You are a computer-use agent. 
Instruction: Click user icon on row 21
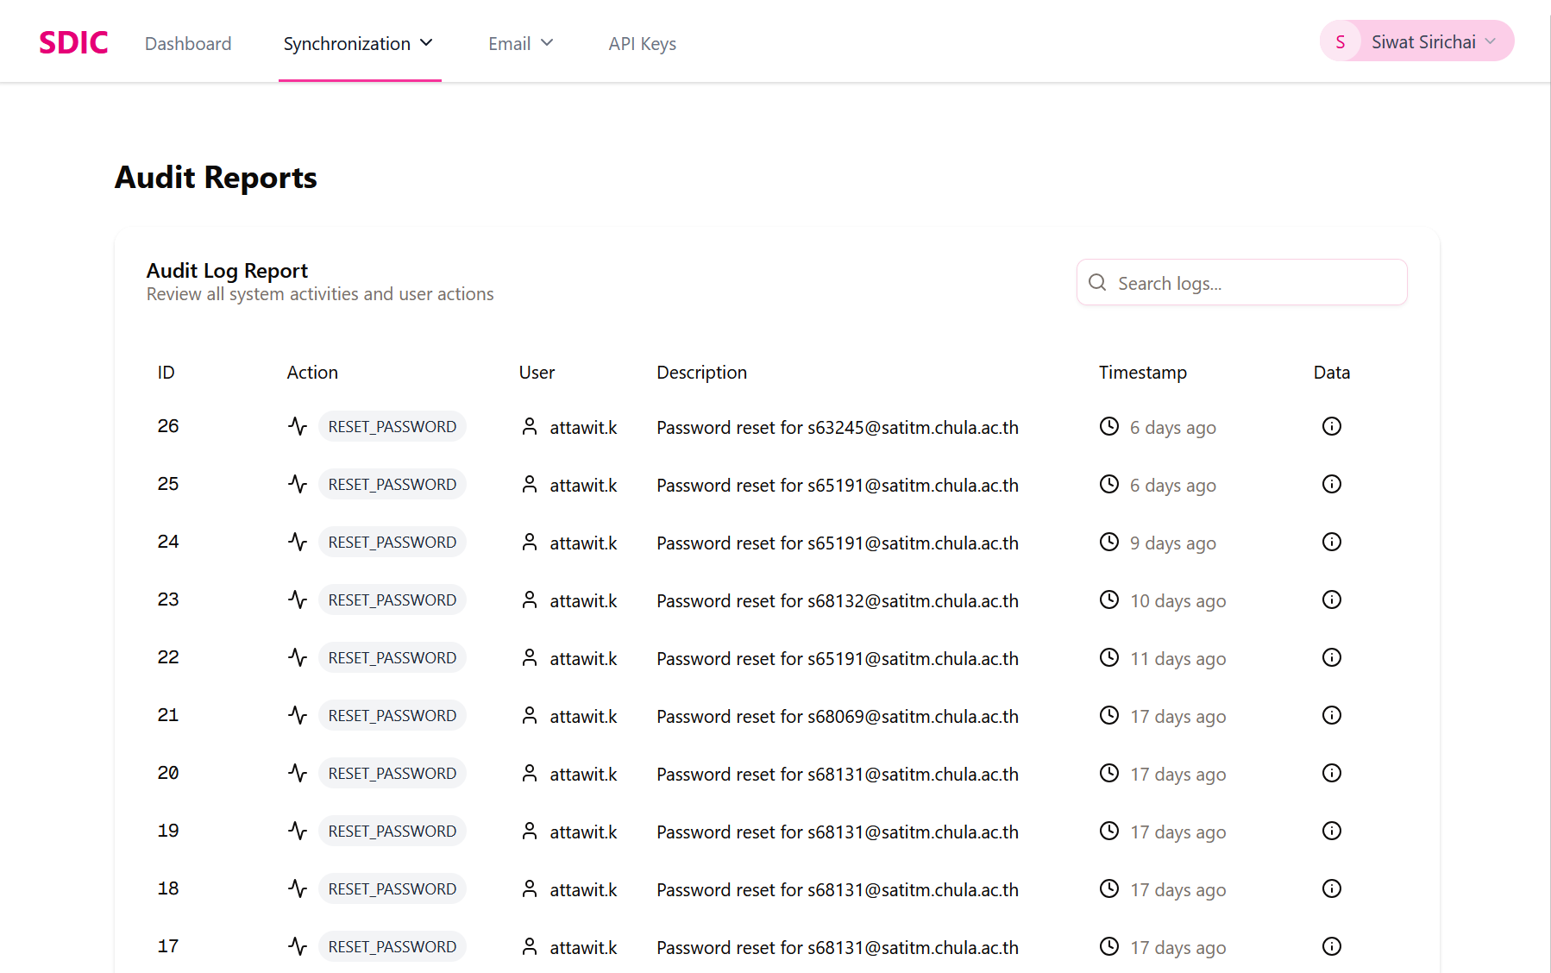coord(530,715)
